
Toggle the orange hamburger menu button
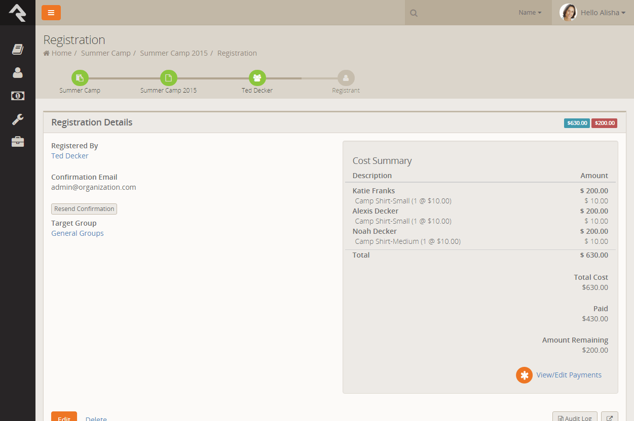(x=51, y=13)
